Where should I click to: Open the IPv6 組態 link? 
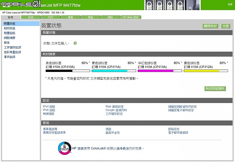(x=49, y=110)
